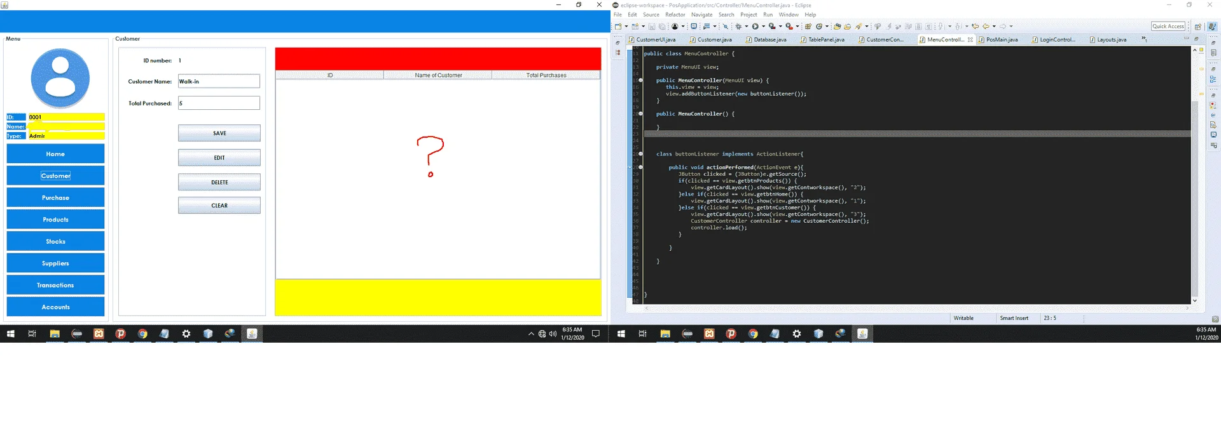Screen dimensions: 1221x431
Task: Open Settings gear on the left taskbar
Action: tap(186, 334)
